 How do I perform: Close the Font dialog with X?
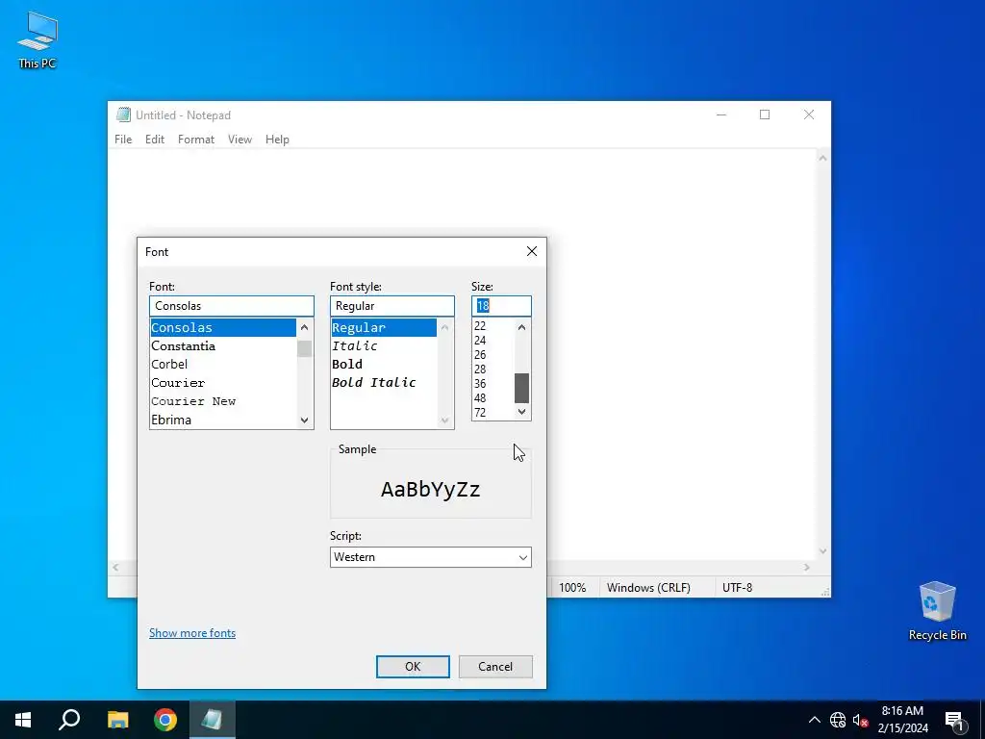pos(531,251)
